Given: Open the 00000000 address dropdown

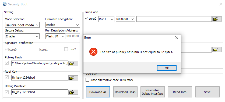Looking at the screenshot, I should pos(125,19).
